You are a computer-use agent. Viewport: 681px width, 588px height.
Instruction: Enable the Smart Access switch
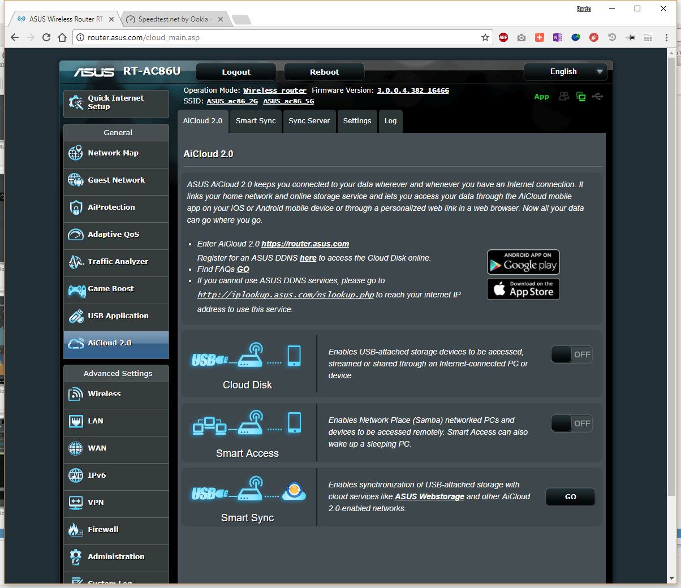[571, 423]
